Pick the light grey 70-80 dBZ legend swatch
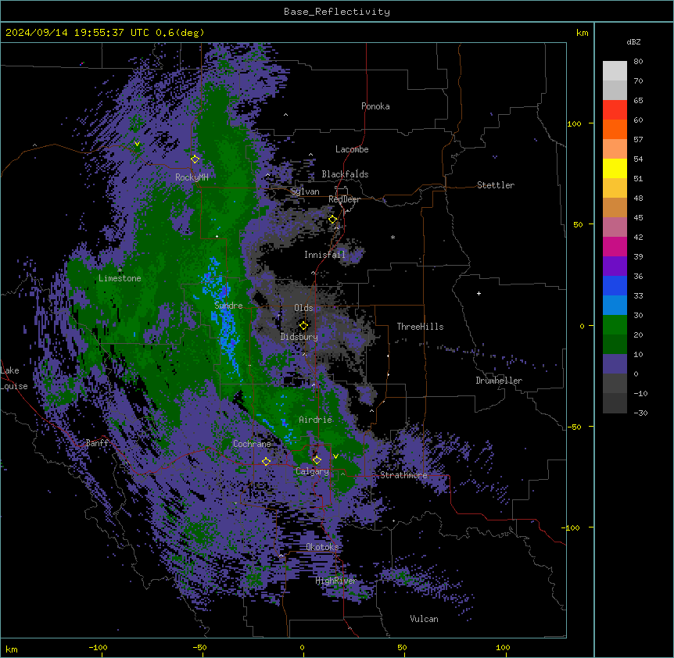Viewport: 674px width, 658px height. 615,71
